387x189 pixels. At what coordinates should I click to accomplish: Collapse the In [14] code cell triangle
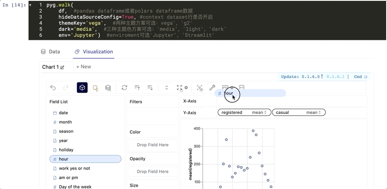(x=30, y=5)
